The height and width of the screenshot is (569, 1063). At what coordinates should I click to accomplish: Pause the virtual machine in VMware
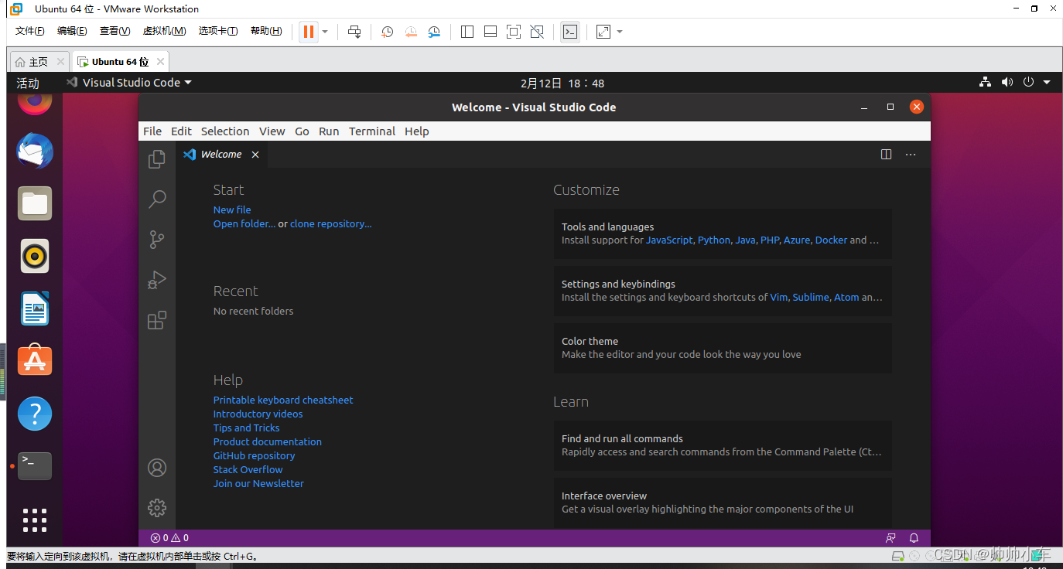[x=309, y=32]
